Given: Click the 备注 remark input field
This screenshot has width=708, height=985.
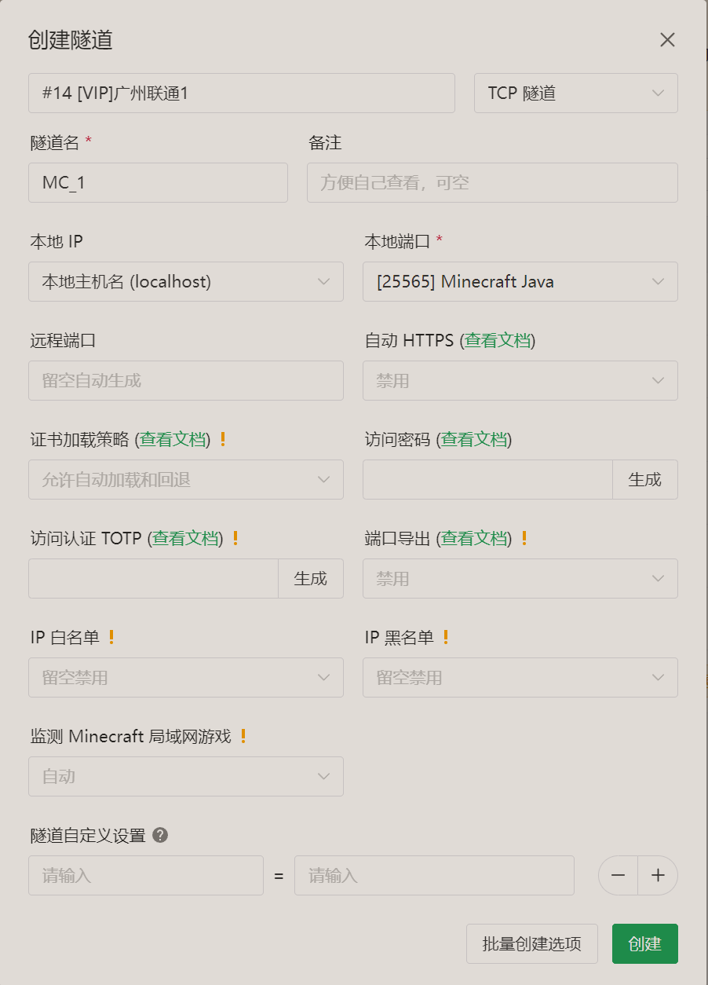Looking at the screenshot, I should click(x=492, y=182).
